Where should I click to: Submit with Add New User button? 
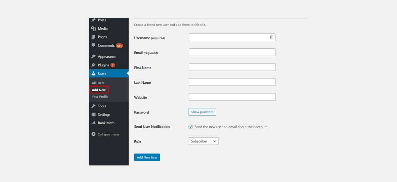pyautogui.click(x=147, y=158)
